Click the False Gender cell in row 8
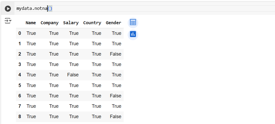 (115, 117)
